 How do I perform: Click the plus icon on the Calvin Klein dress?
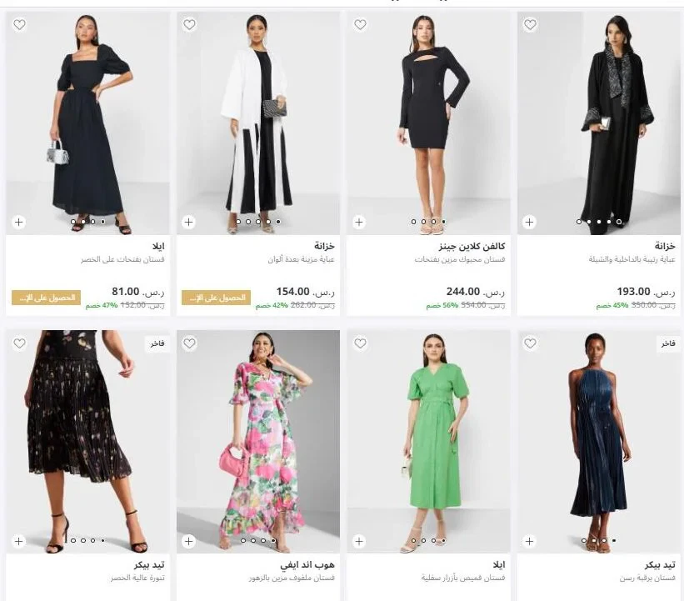point(358,222)
